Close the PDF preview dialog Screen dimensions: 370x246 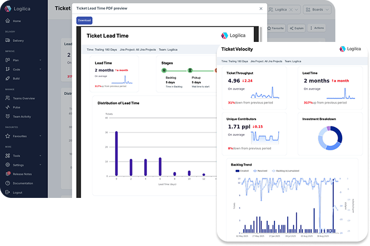(x=261, y=8)
